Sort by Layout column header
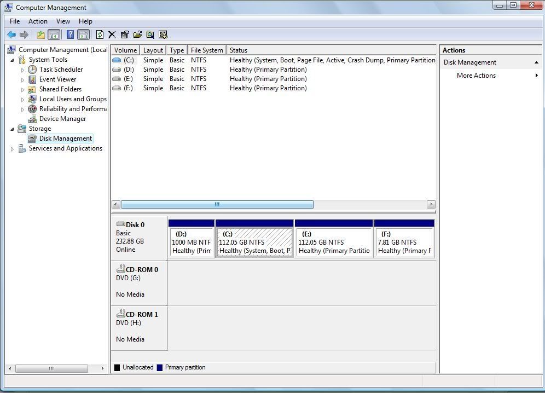This screenshot has width=545, height=393. (x=153, y=50)
